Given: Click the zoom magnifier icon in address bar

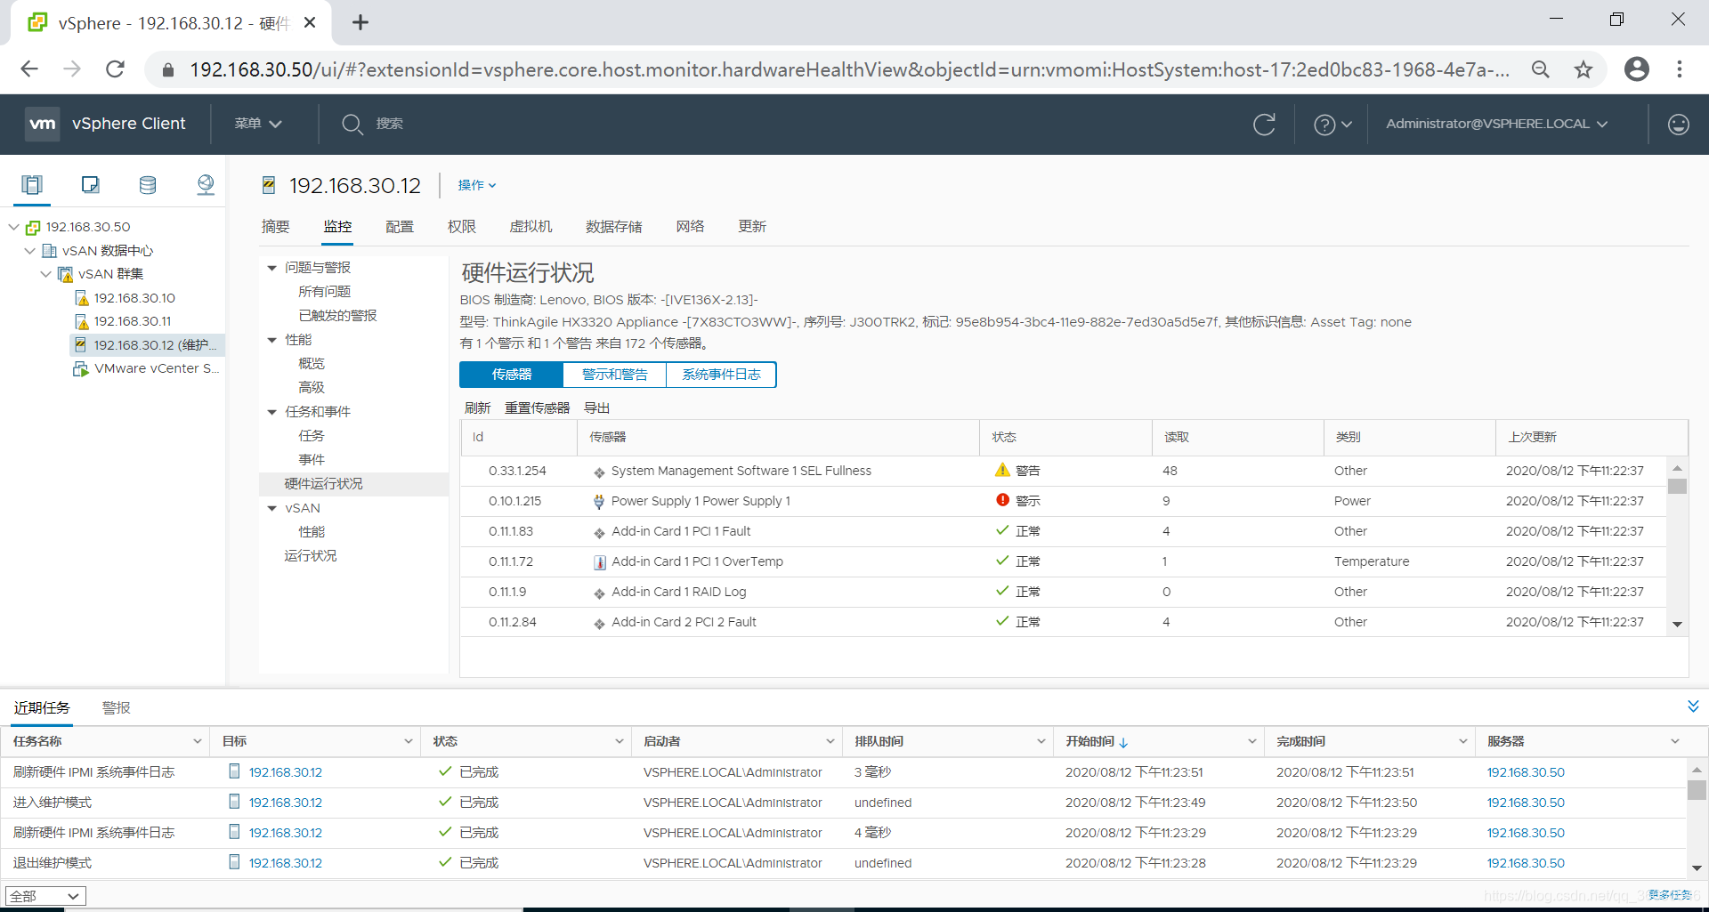Looking at the screenshot, I should point(1540,69).
